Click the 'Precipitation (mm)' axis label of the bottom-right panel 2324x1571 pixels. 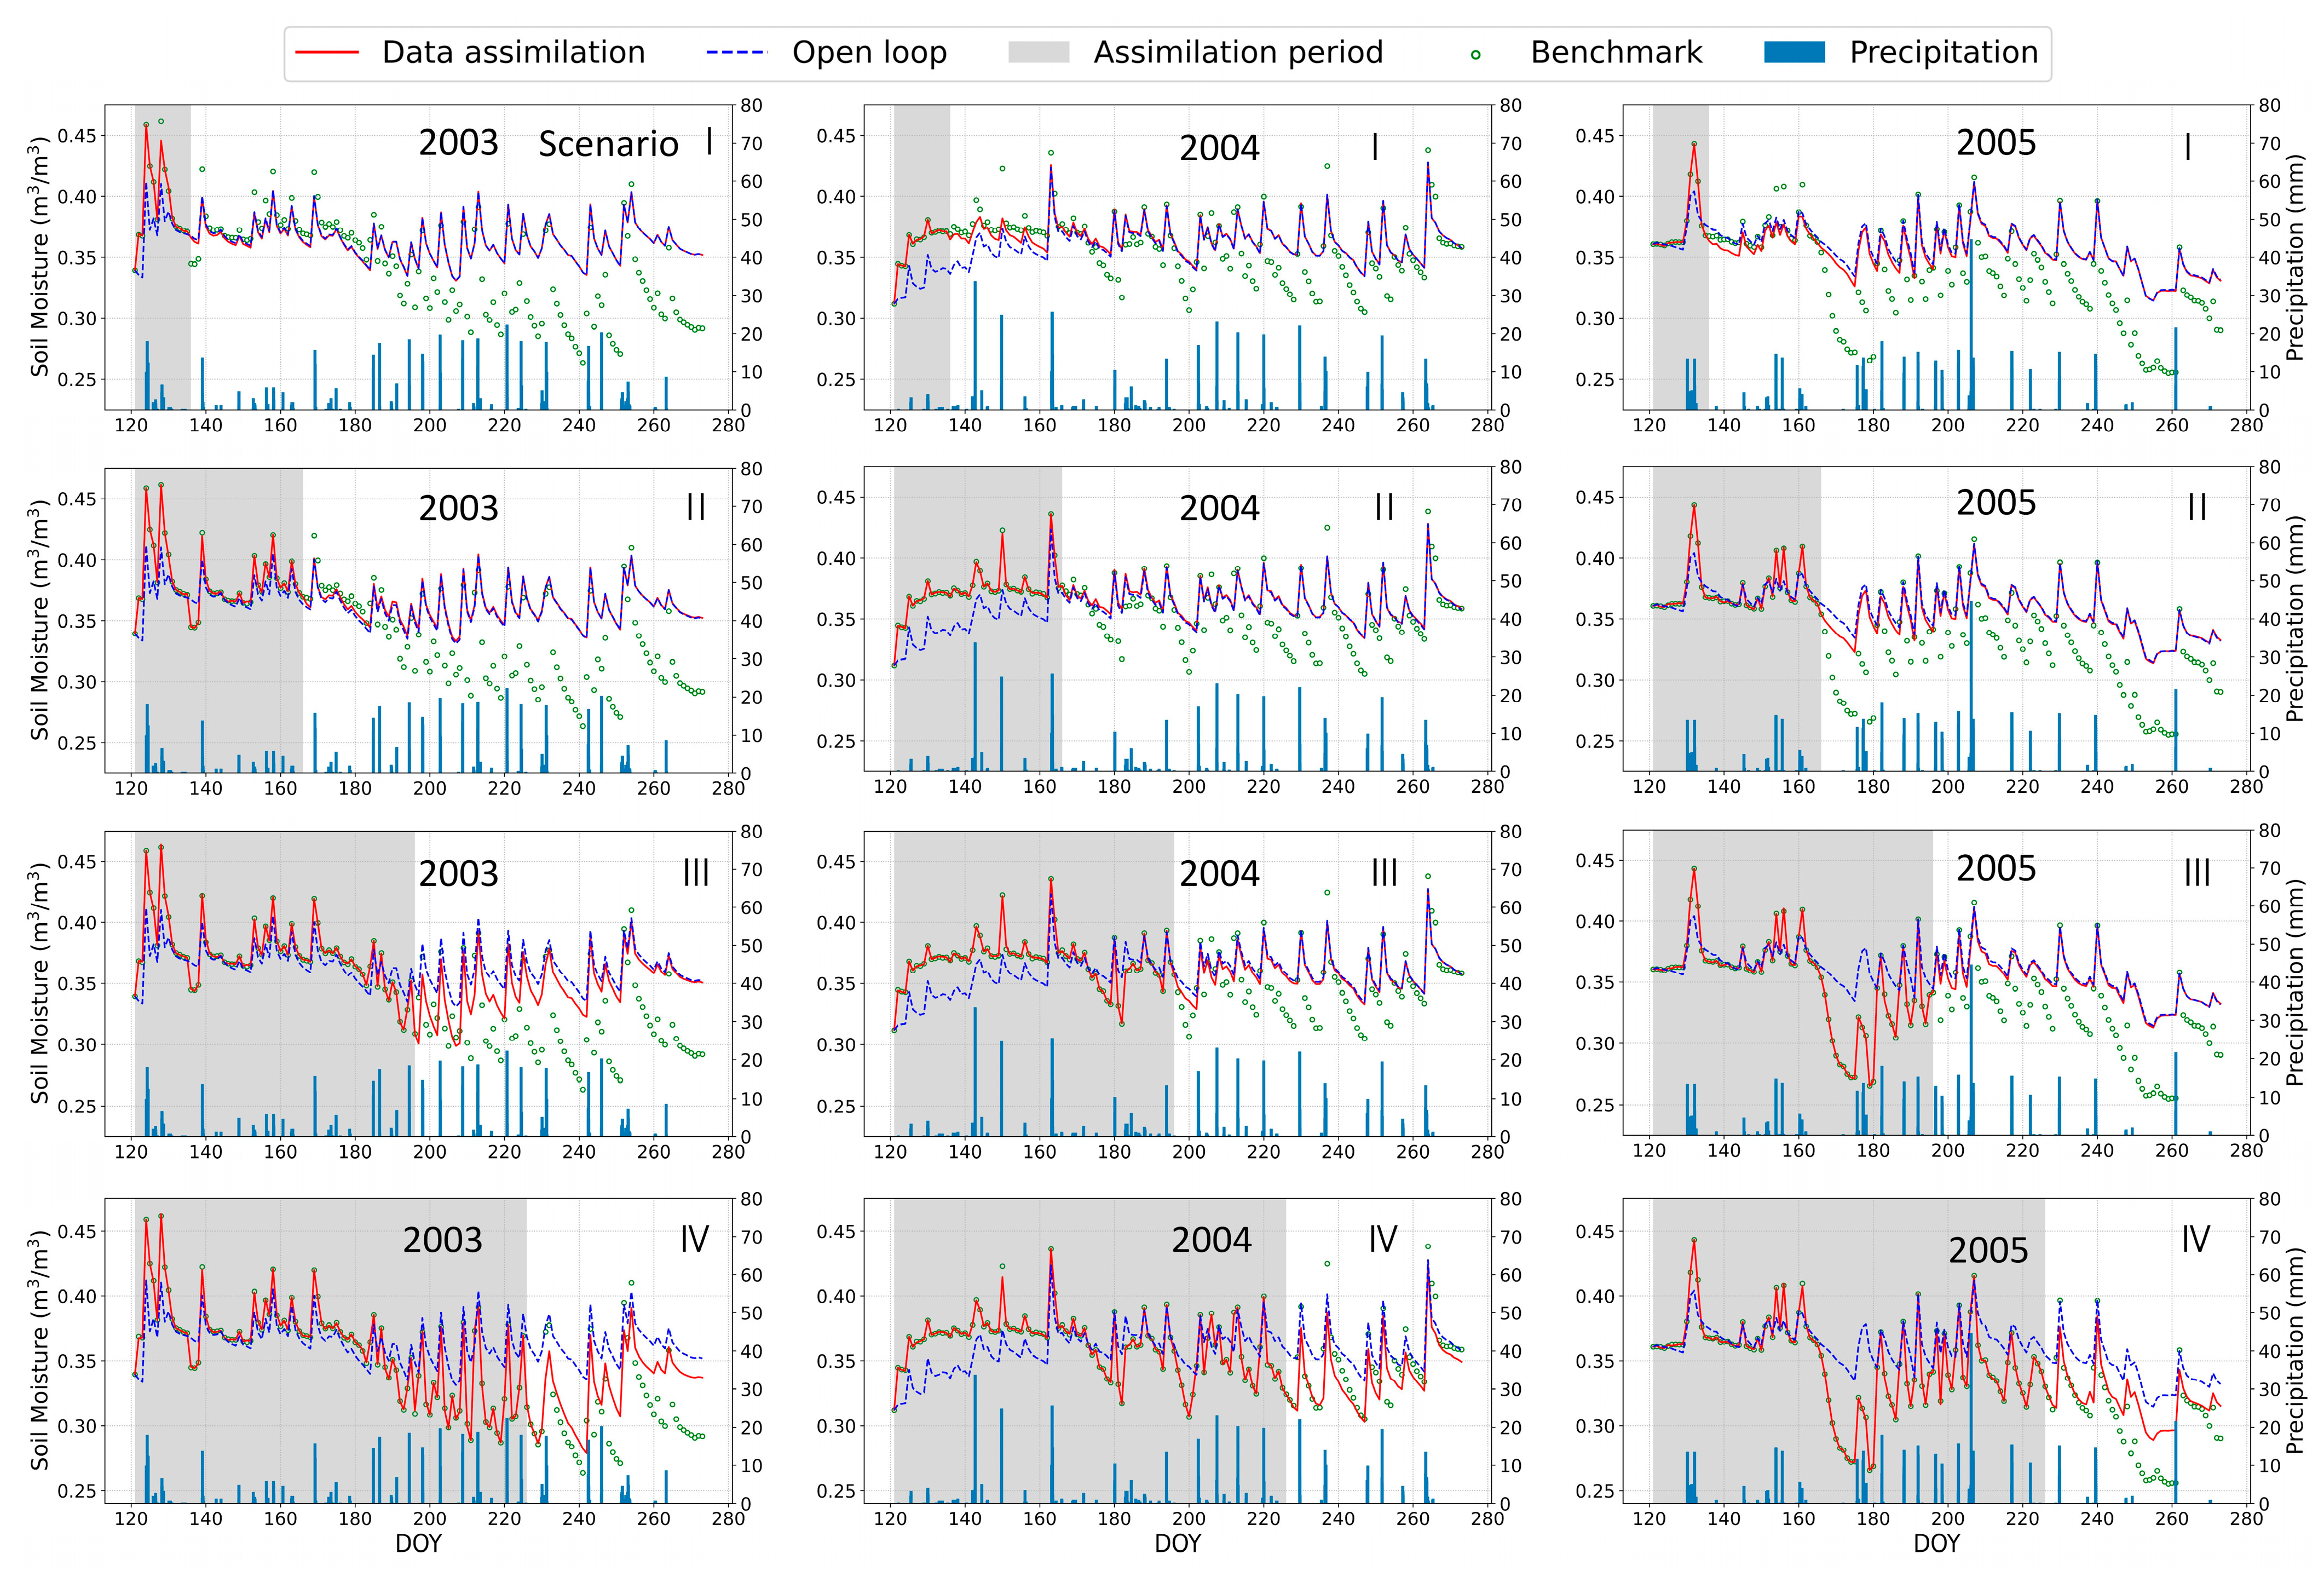click(x=2295, y=1350)
